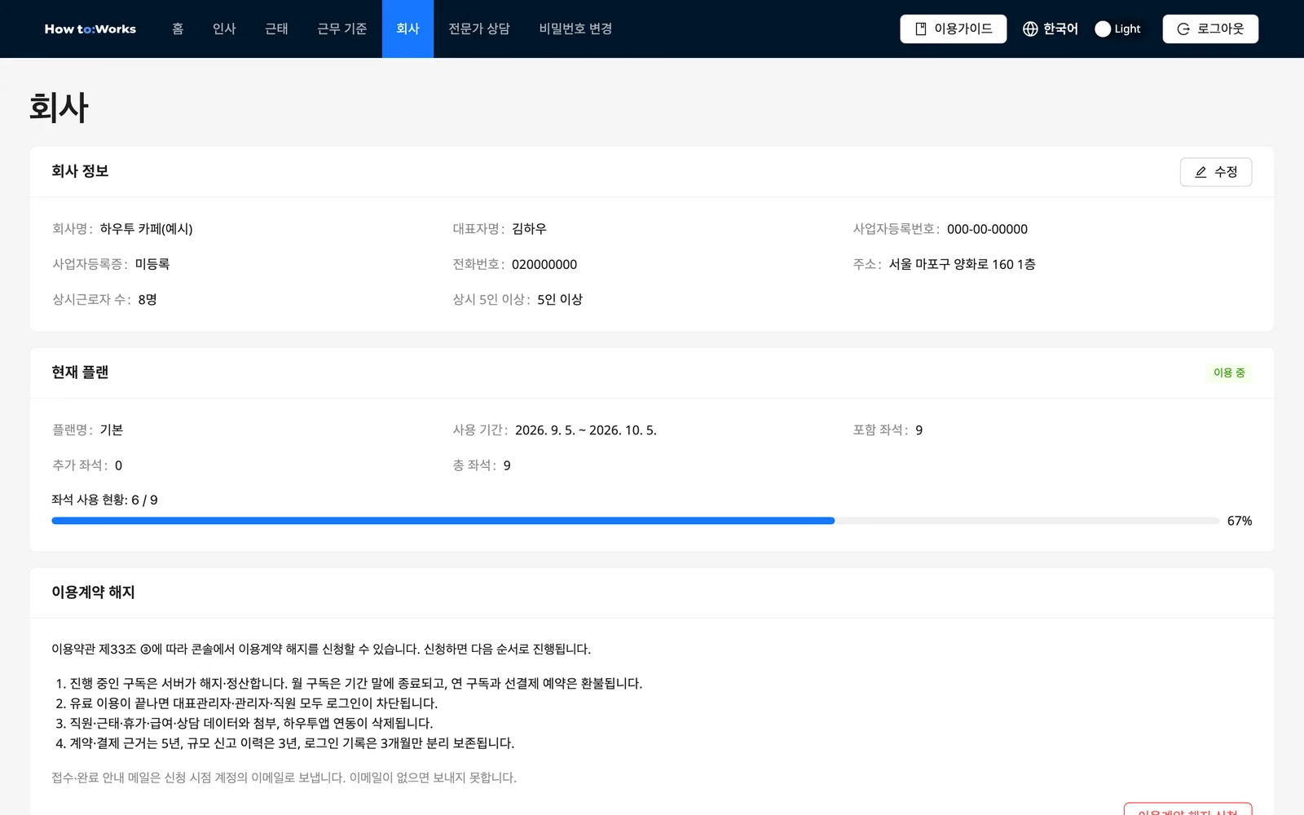1304x815 pixels.
Task: Click the How to:Works logo
Action: coord(90,29)
